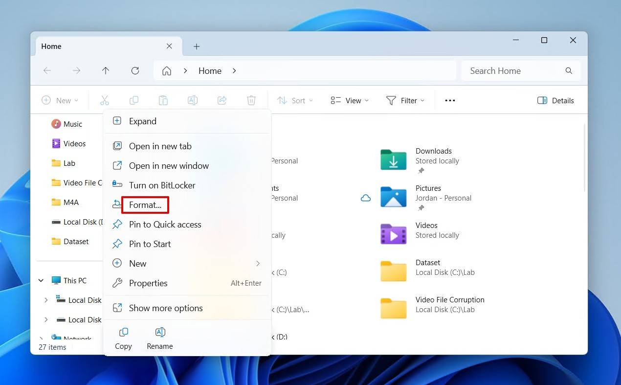Collapse the This PC tree node
This screenshot has width=621, height=385.
(41, 281)
